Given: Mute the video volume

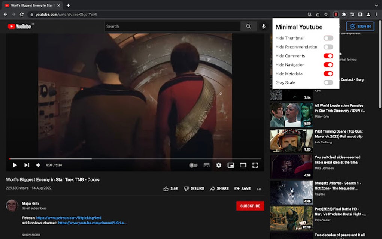Looking at the screenshot, I should [x=38, y=165].
